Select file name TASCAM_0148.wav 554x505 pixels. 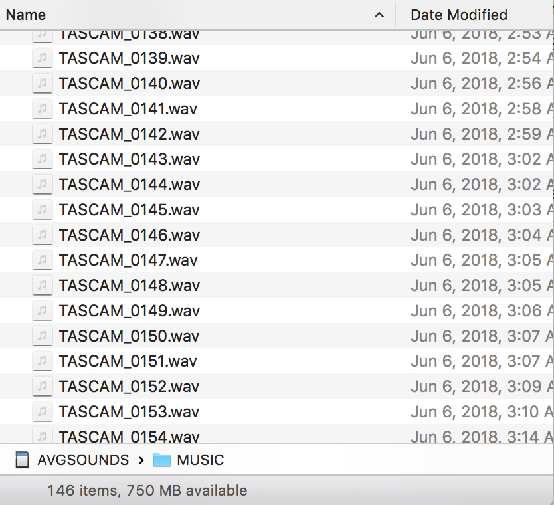[x=130, y=286]
